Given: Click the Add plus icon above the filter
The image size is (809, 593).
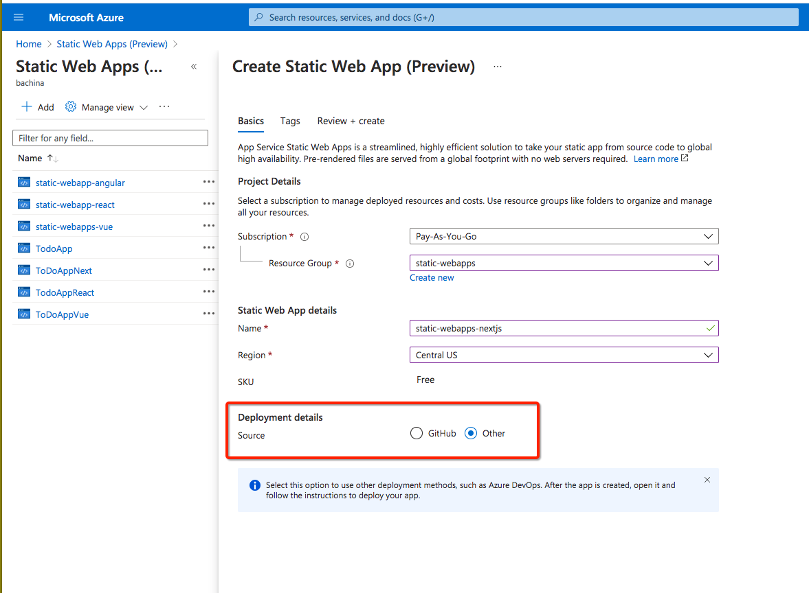Looking at the screenshot, I should coord(27,107).
